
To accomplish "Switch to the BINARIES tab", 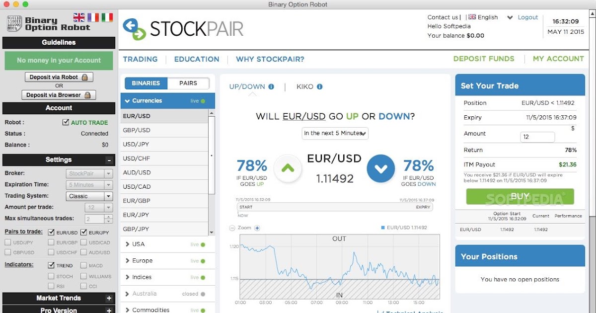I will (x=146, y=83).
